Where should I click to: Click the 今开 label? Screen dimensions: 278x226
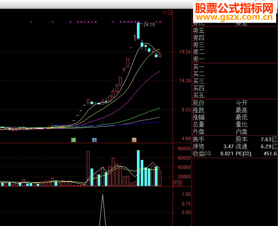click(241, 103)
